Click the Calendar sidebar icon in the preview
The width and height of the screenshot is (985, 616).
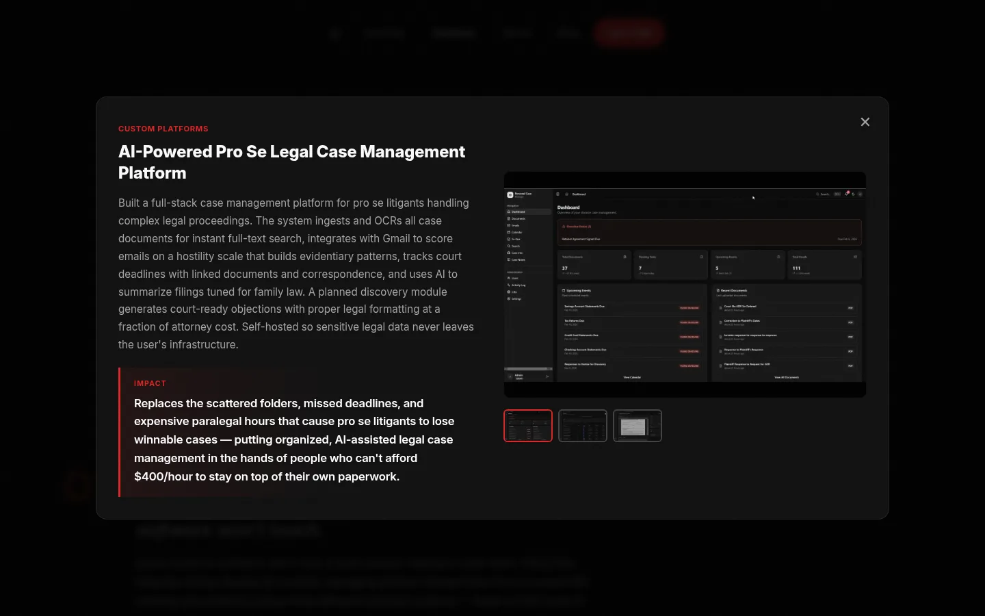[x=509, y=232]
